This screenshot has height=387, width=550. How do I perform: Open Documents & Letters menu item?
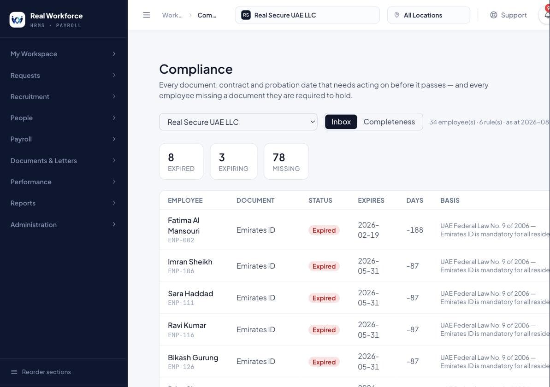coord(63,160)
